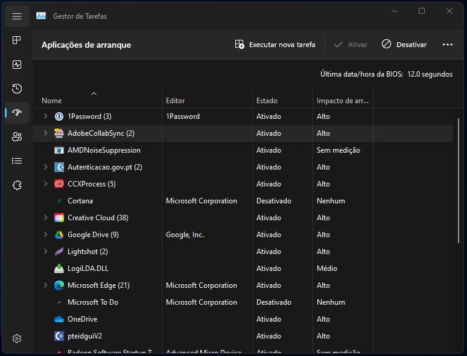This screenshot has height=356, width=467.
Task: Expand the Microsoft Edge (21) group
Action: click(x=46, y=285)
